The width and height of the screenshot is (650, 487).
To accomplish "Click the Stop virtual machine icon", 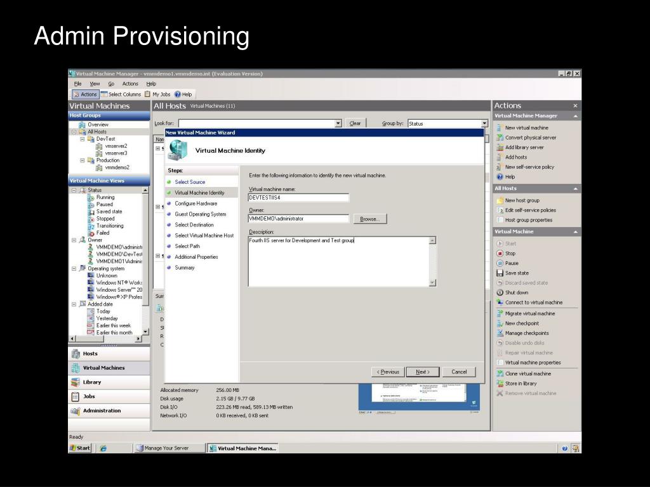I will pos(500,254).
